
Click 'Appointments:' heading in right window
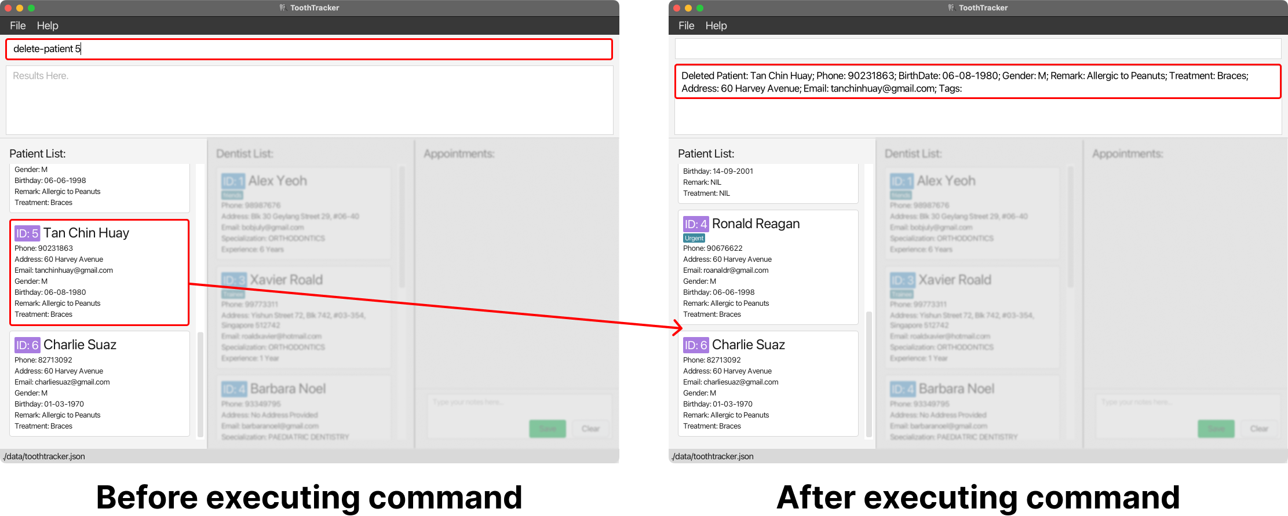1128,153
